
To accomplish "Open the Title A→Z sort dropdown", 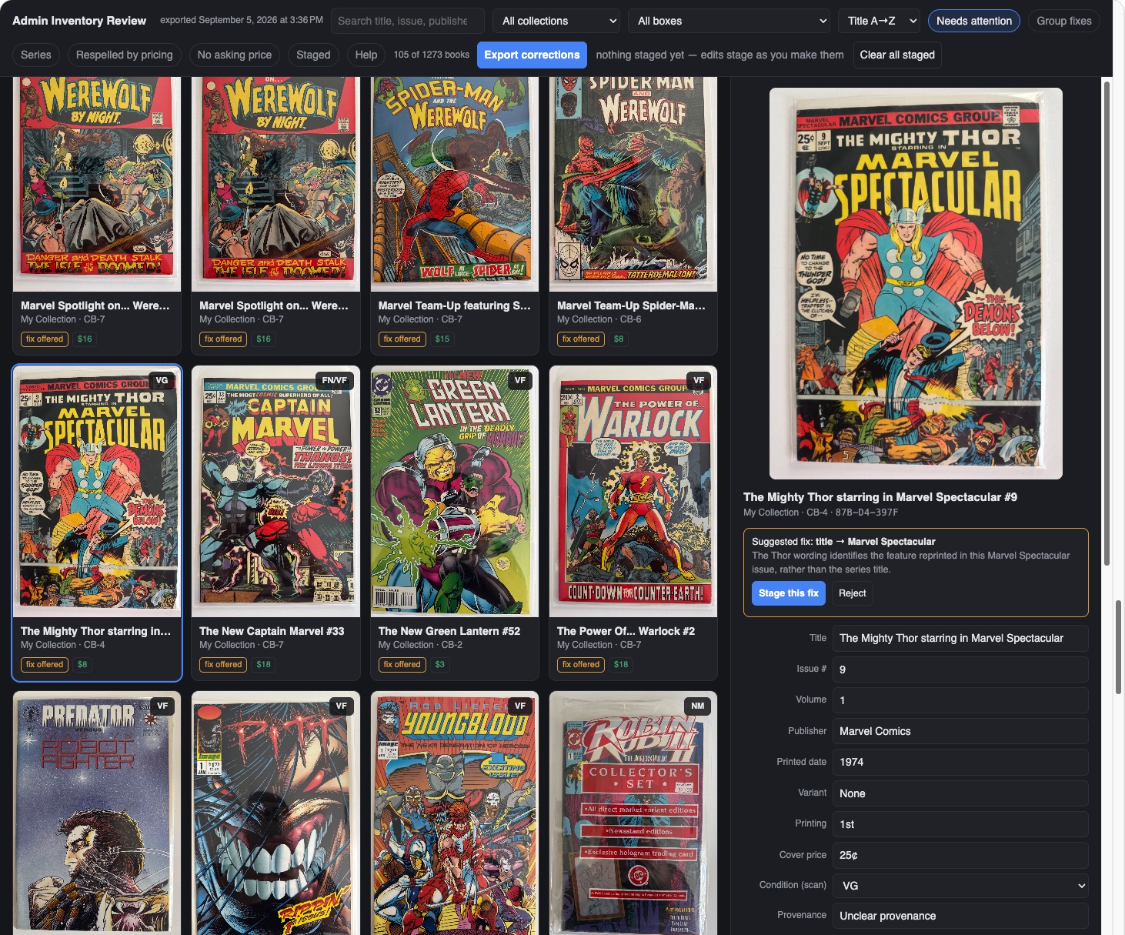I will (879, 21).
